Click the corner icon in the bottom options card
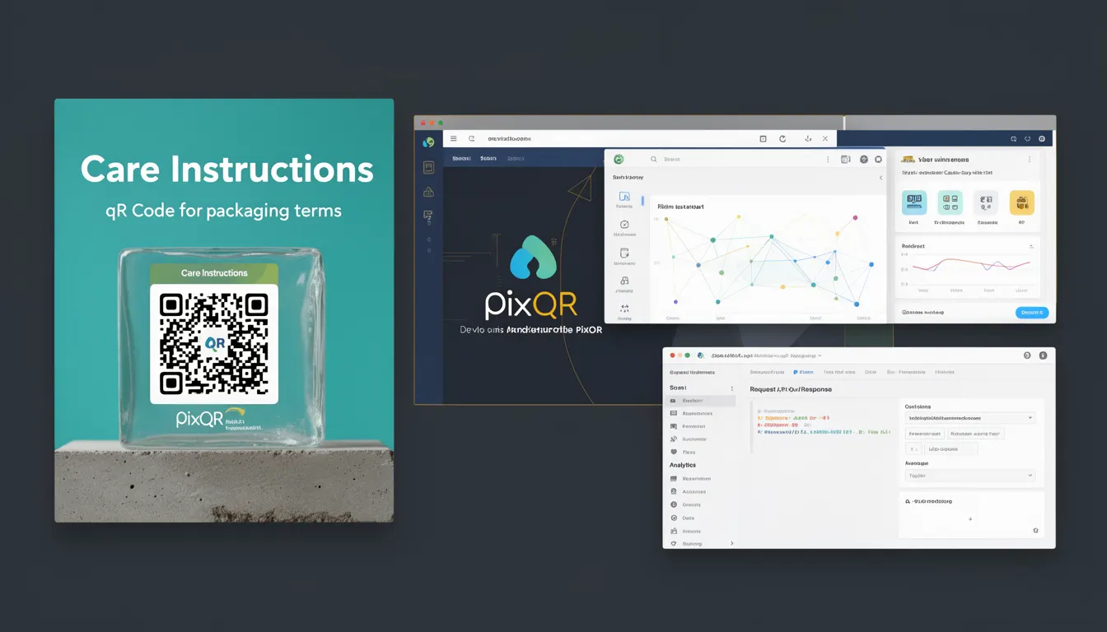Screen dimensions: 1107x632 1035,531
